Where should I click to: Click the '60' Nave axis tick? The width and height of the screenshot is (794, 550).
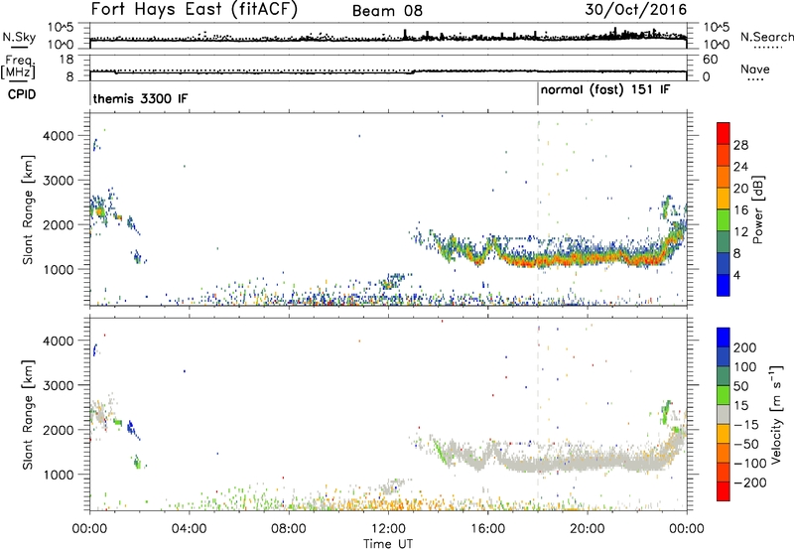click(x=710, y=60)
